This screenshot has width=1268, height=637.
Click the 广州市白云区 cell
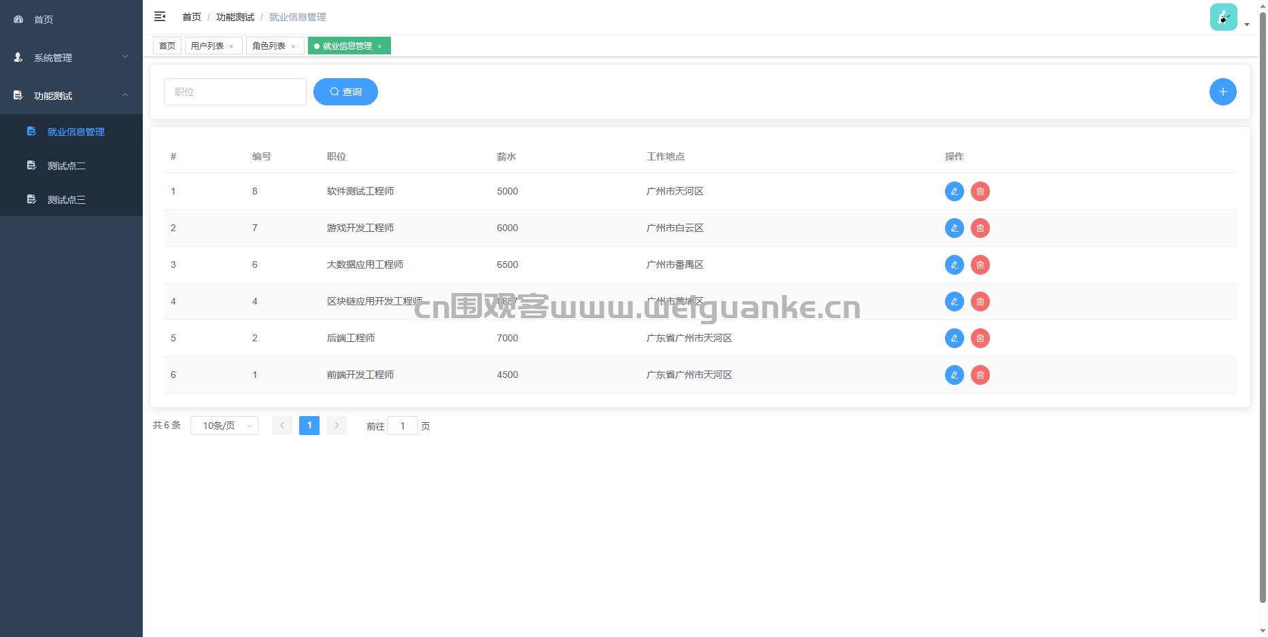pos(675,228)
